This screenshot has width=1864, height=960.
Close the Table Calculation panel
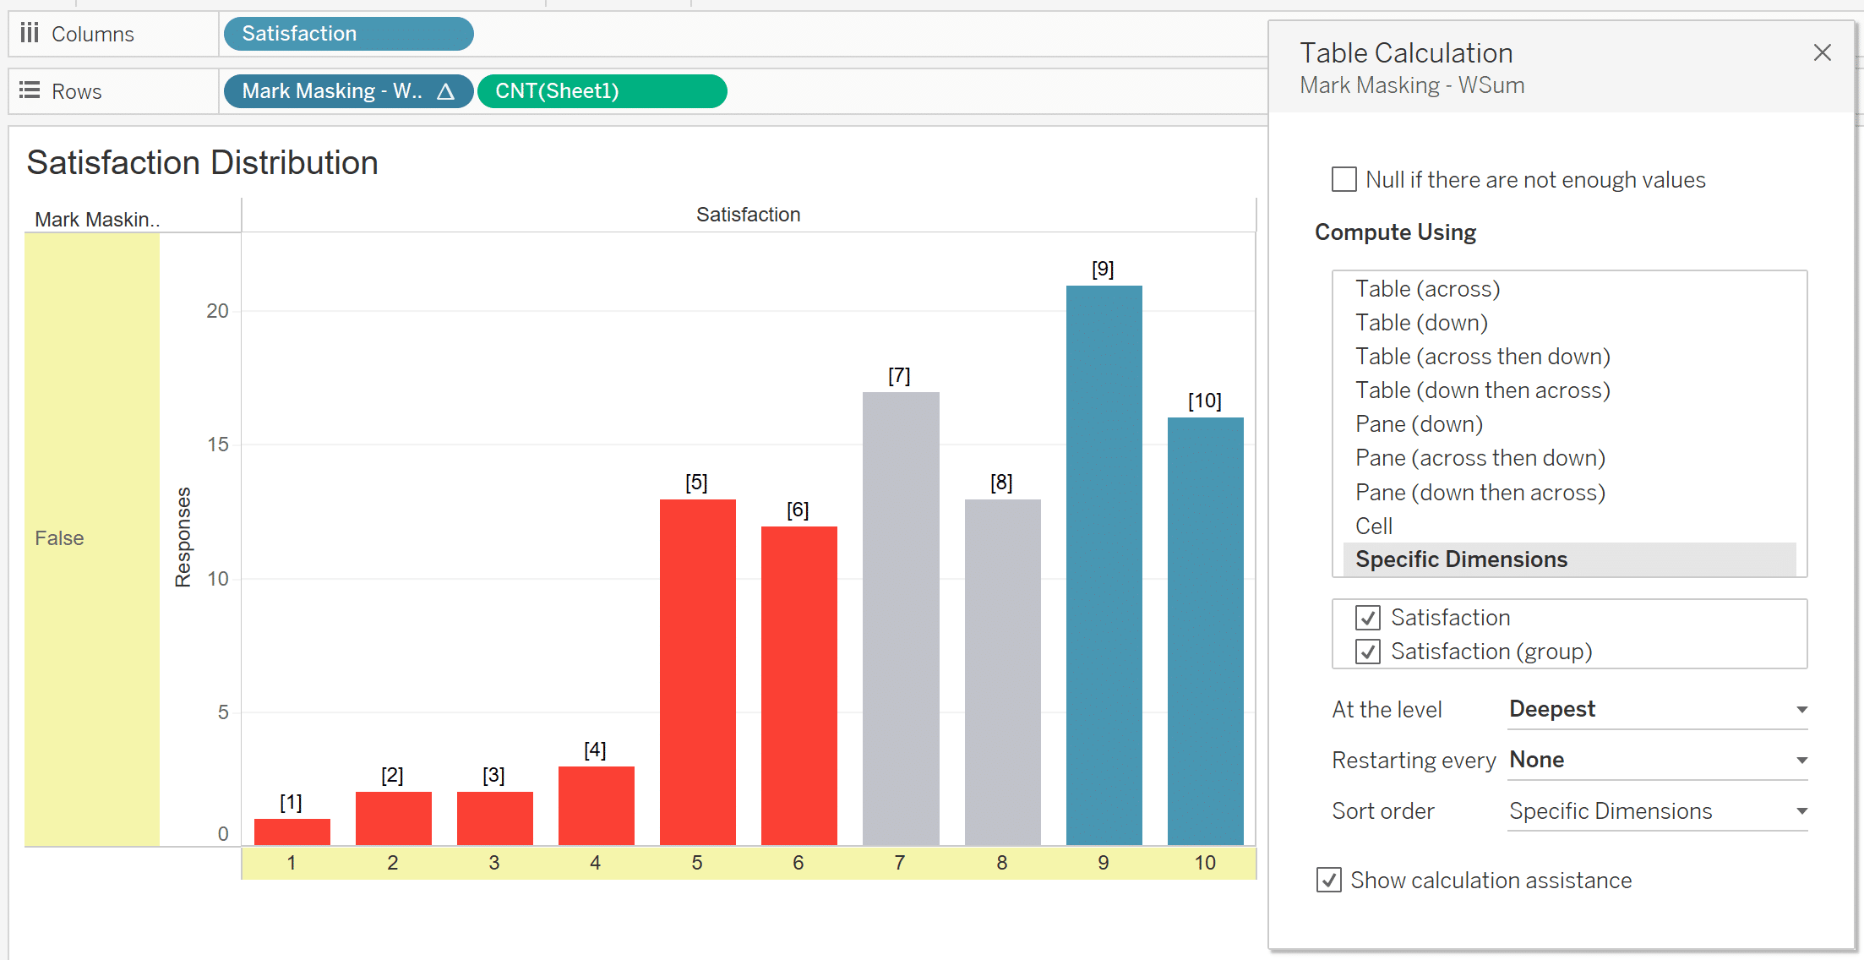[x=1823, y=52]
